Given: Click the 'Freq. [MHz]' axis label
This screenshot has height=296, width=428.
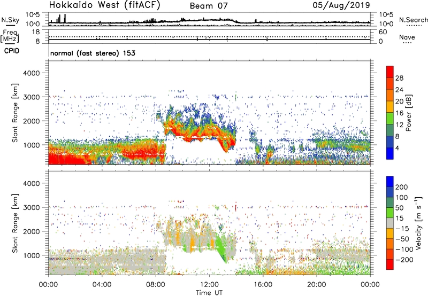Looking at the screenshot, I should [10, 36].
